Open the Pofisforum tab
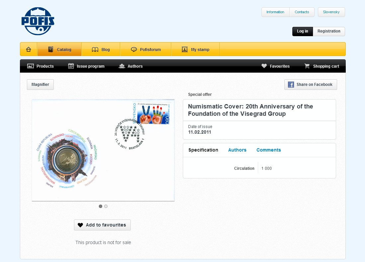Screen dimensions: 365x262 [x=146, y=49]
